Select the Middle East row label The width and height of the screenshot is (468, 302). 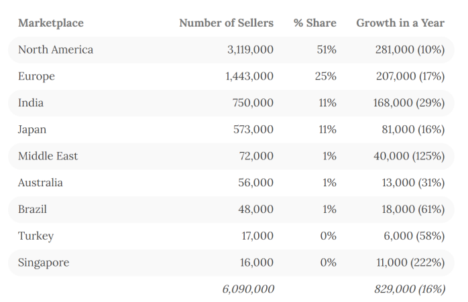[x=48, y=156]
